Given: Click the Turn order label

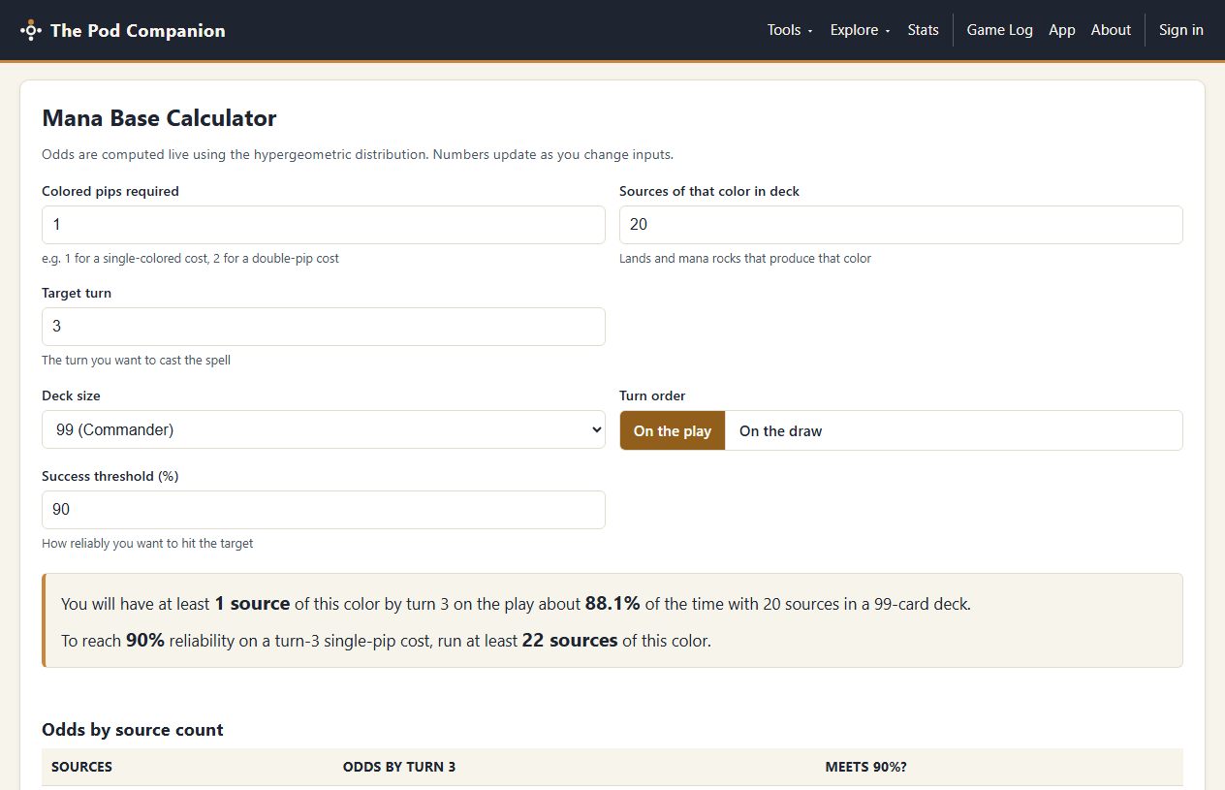Looking at the screenshot, I should tap(652, 395).
